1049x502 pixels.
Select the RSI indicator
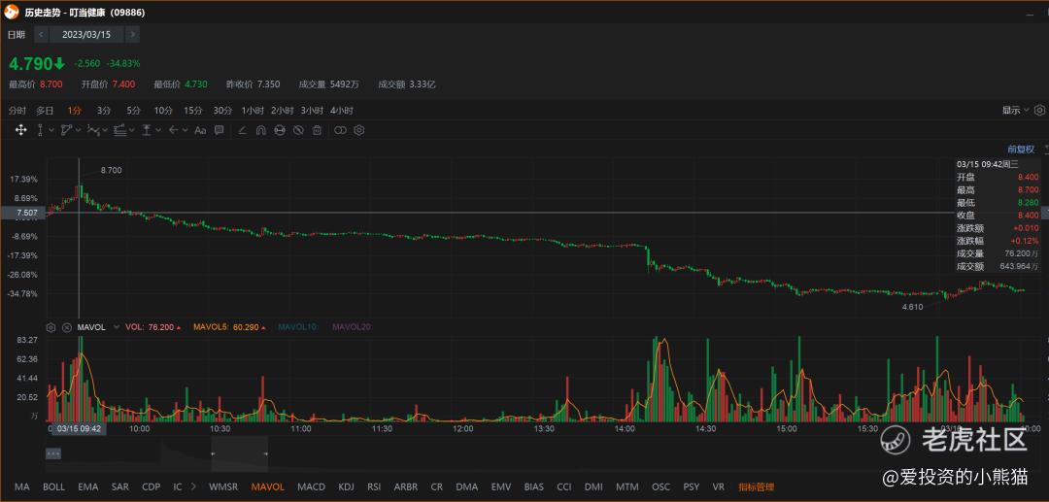click(x=375, y=486)
